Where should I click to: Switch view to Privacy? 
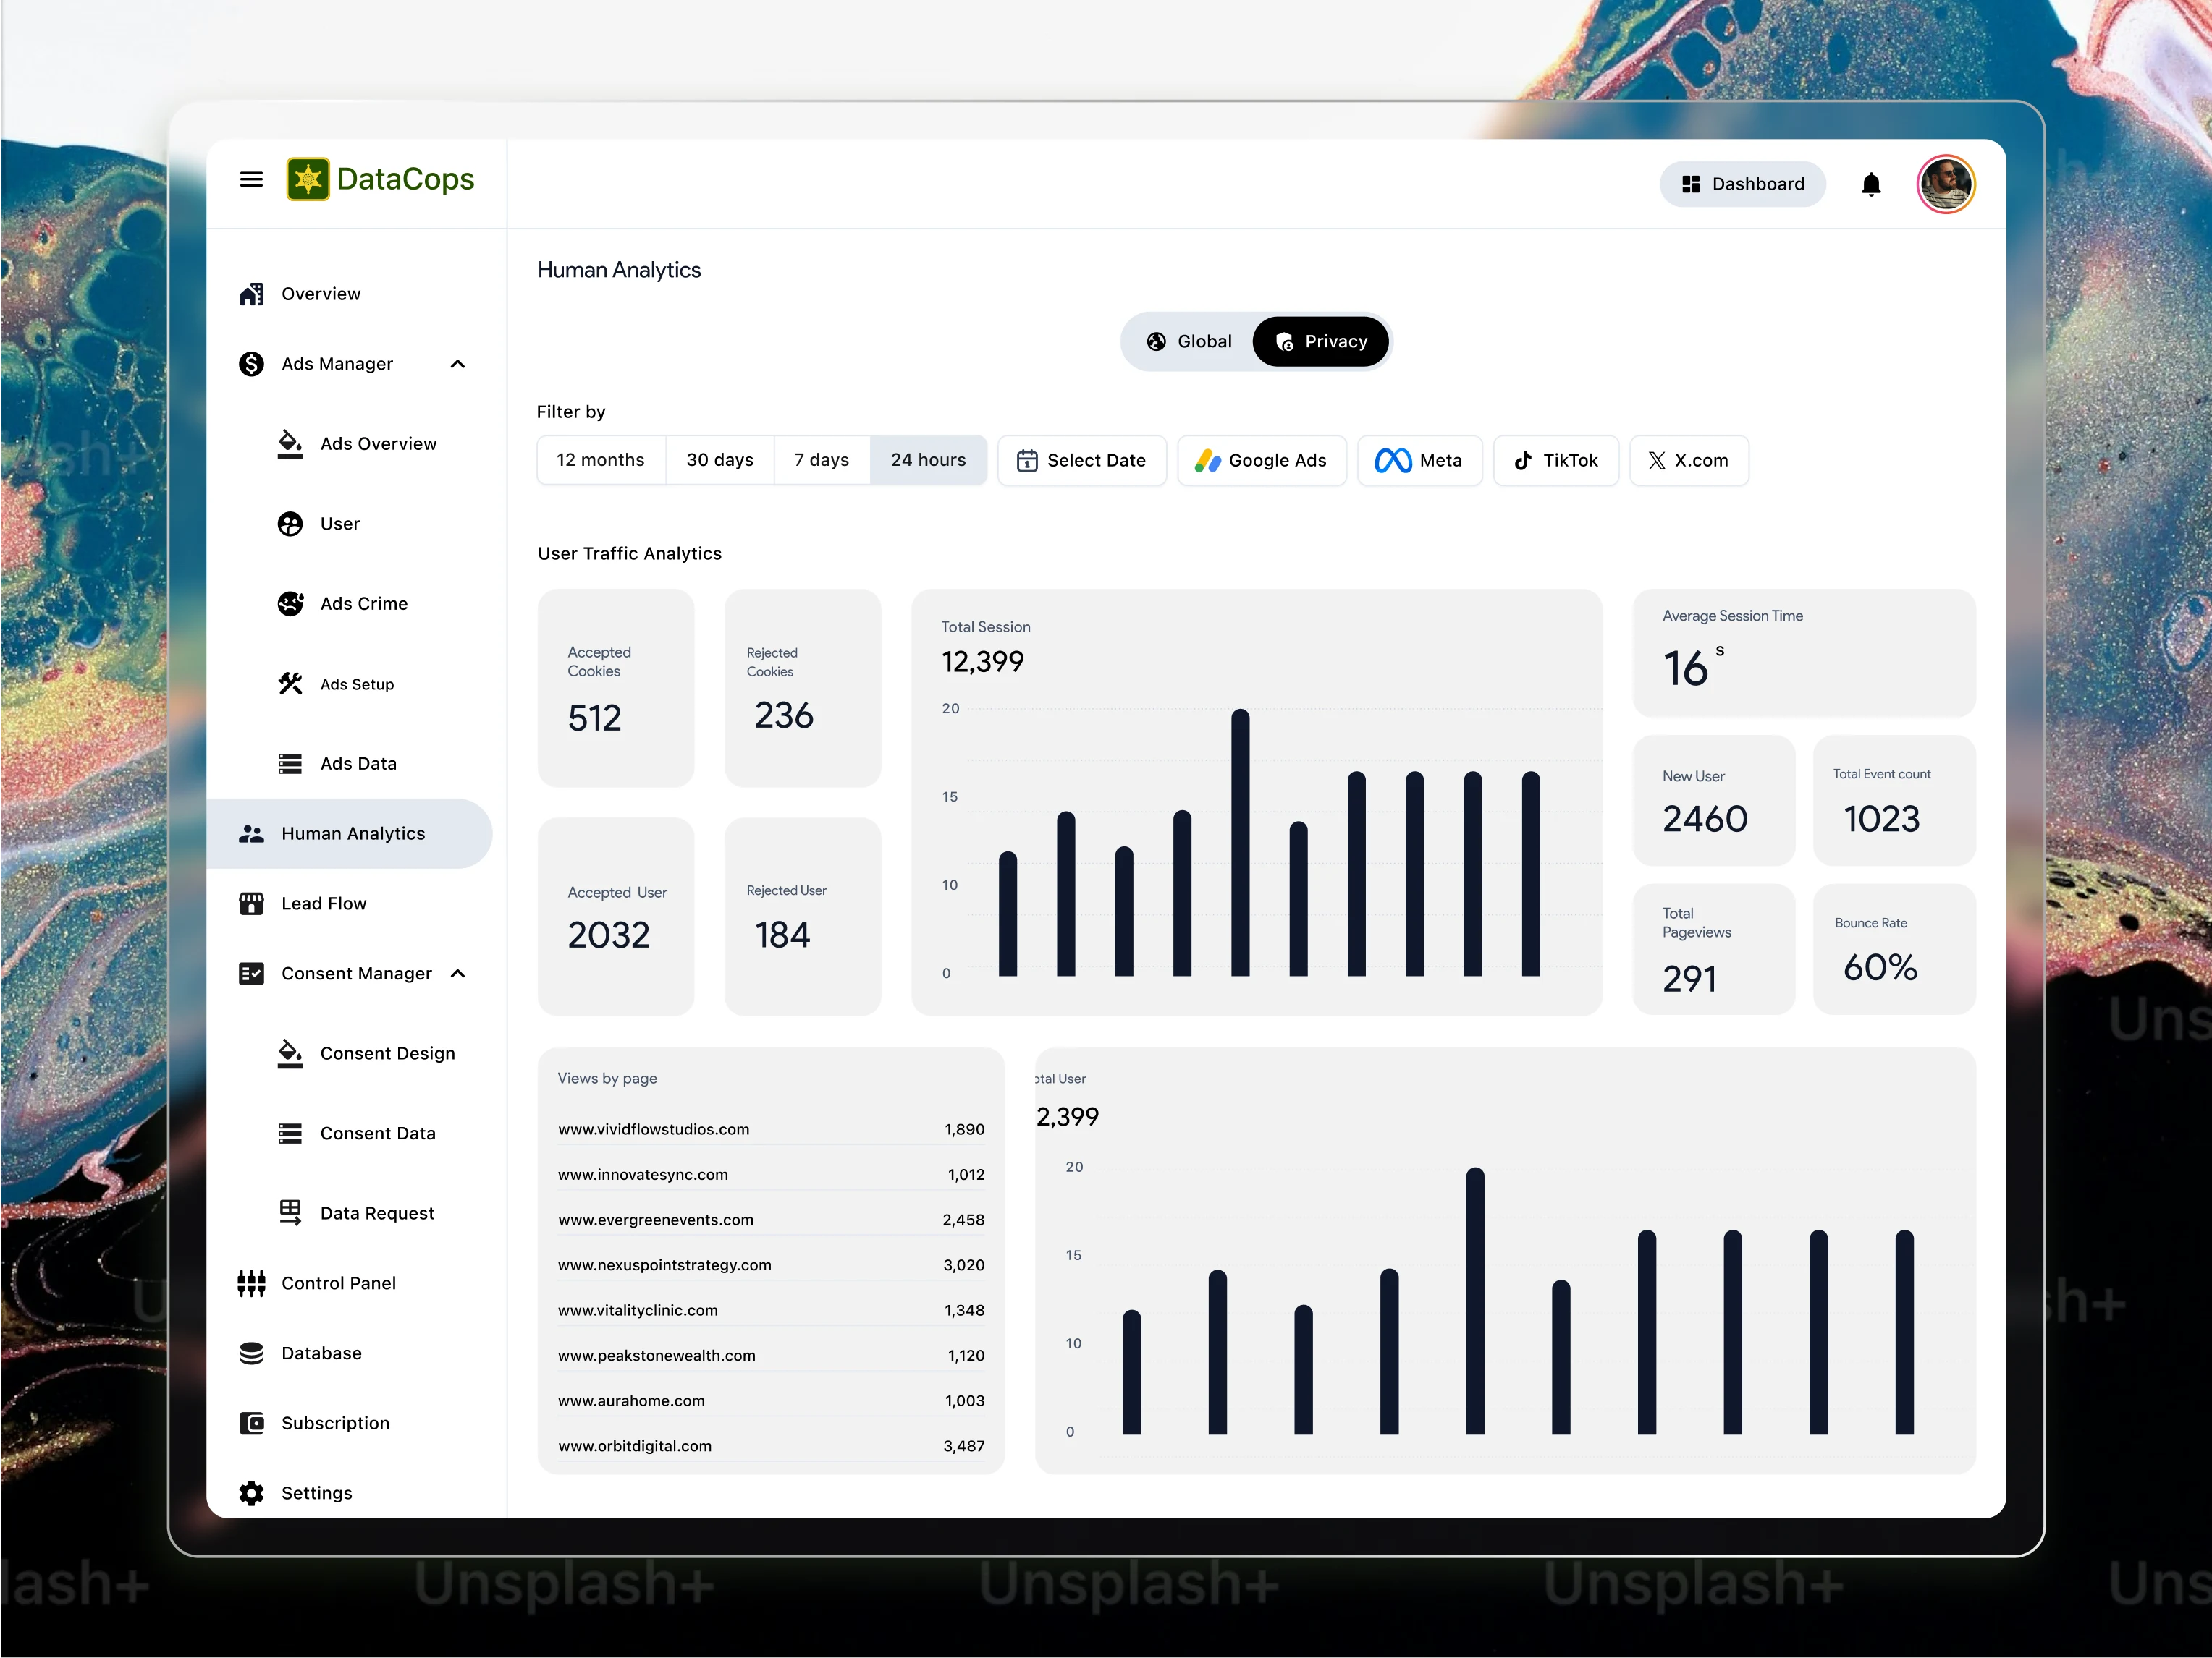click(1320, 341)
